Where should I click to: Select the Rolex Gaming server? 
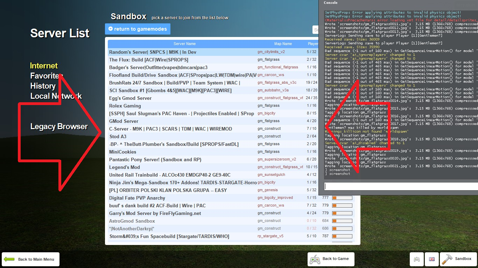[213, 106]
